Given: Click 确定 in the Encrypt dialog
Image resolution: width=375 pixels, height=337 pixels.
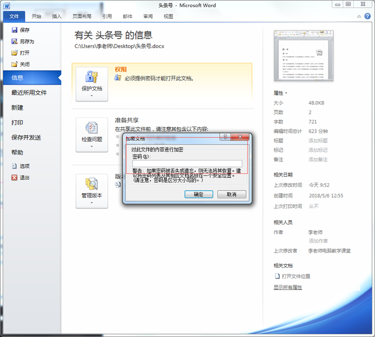Looking at the screenshot, I should tap(199, 194).
